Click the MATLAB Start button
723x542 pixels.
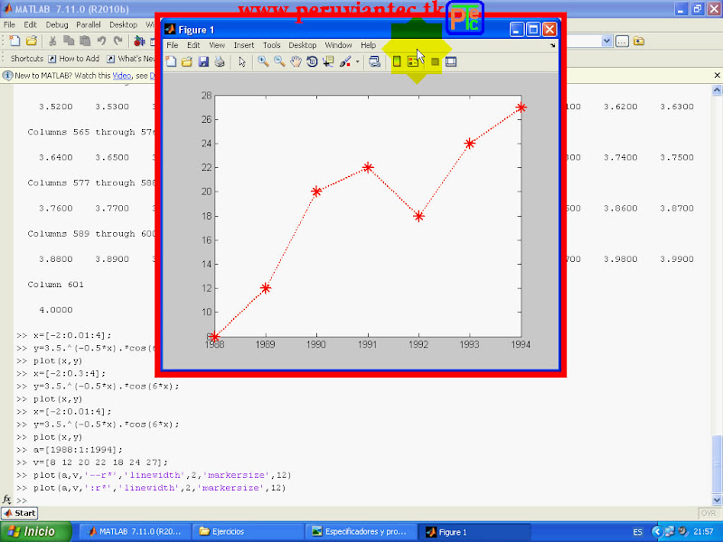19,513
